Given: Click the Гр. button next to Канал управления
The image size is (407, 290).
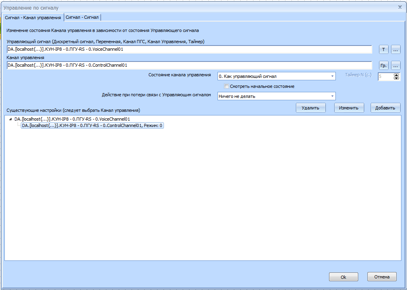Looking at the screenshot, I should tap(383, 65).
